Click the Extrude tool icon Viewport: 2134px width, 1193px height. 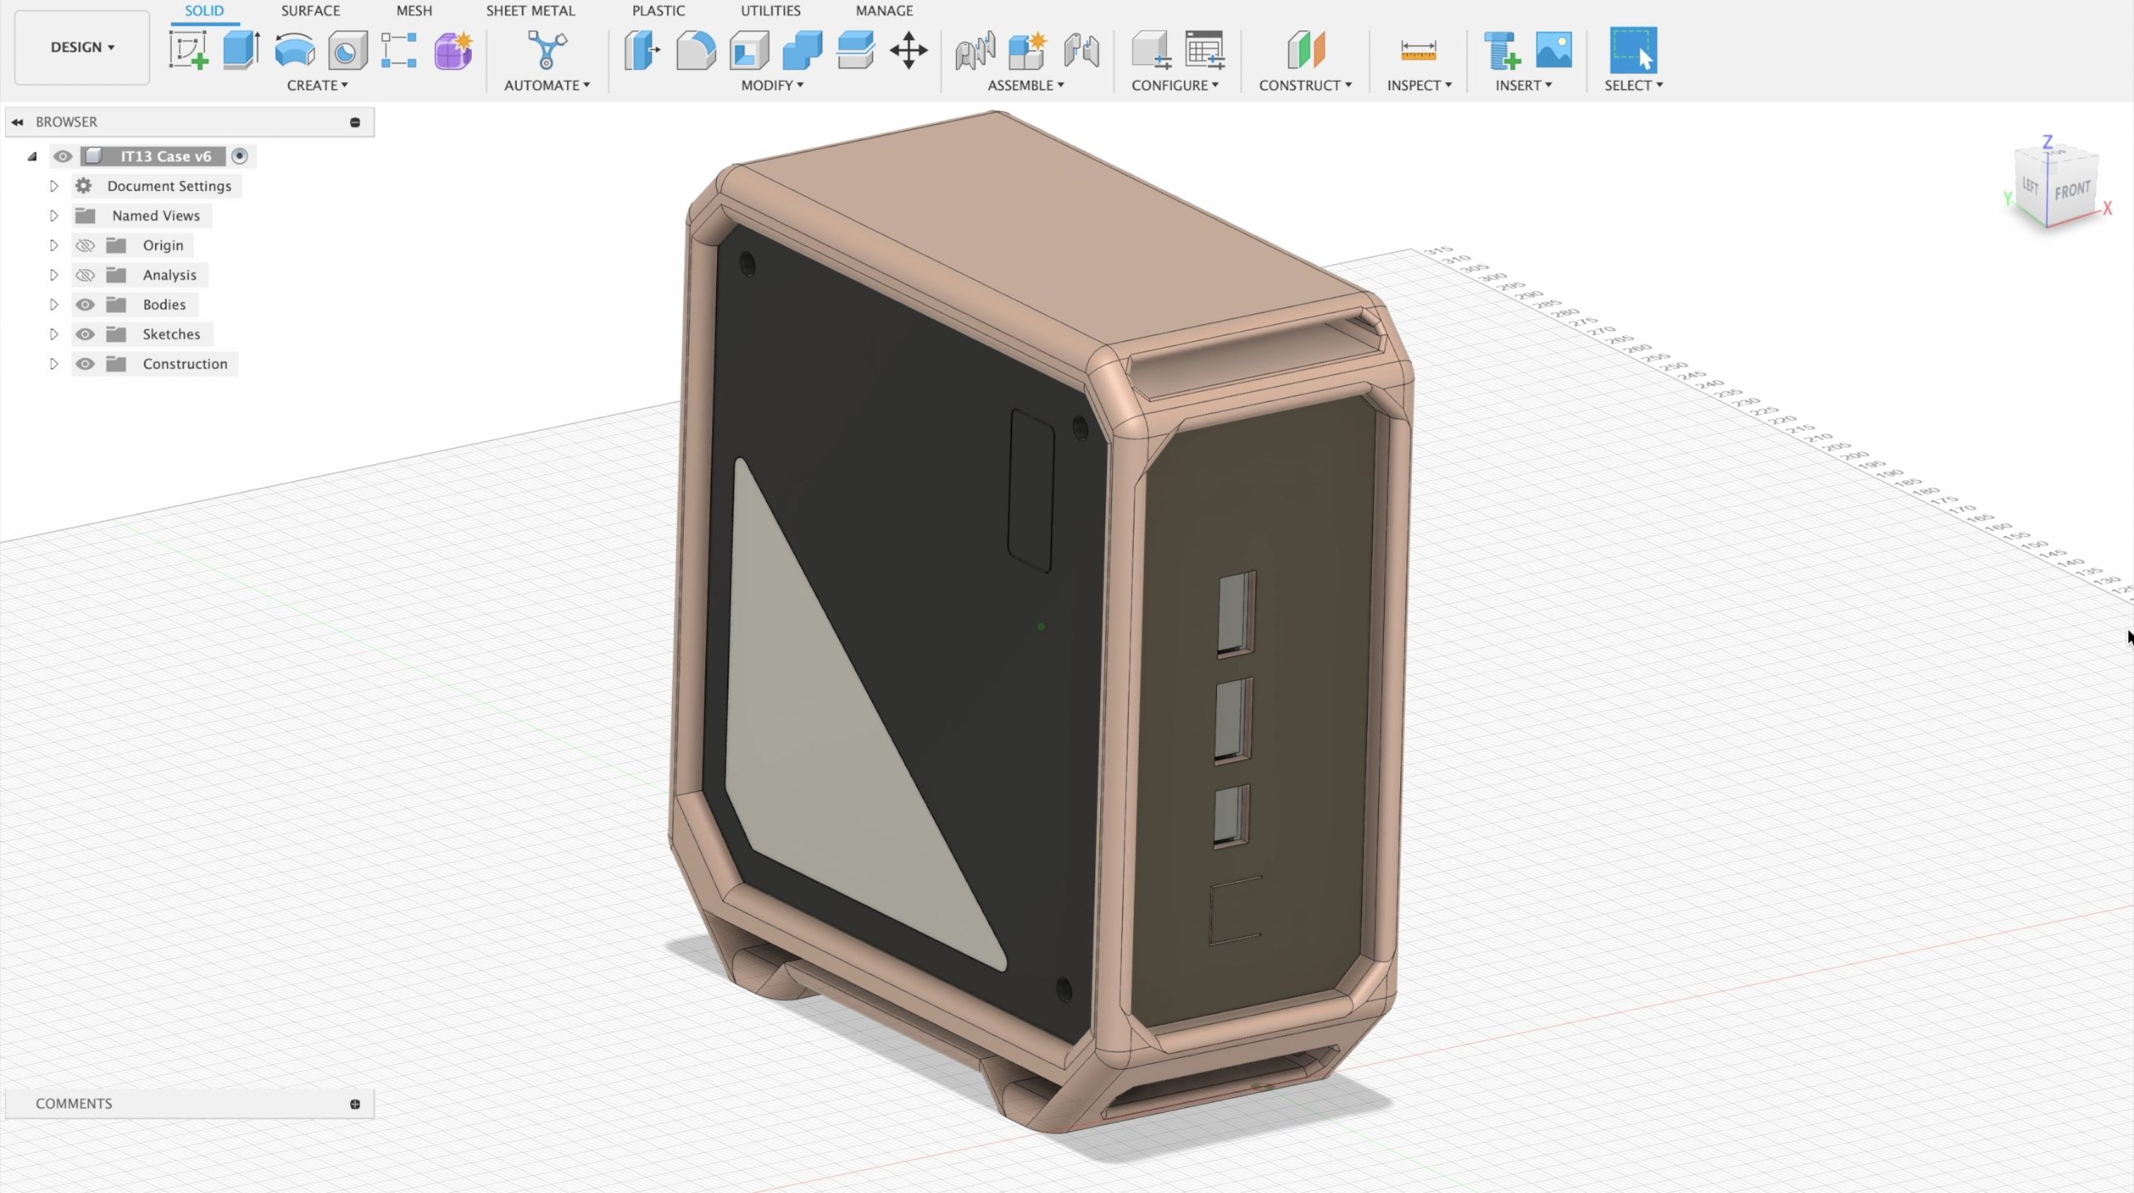pyautogui.click(x=241, y=51)
